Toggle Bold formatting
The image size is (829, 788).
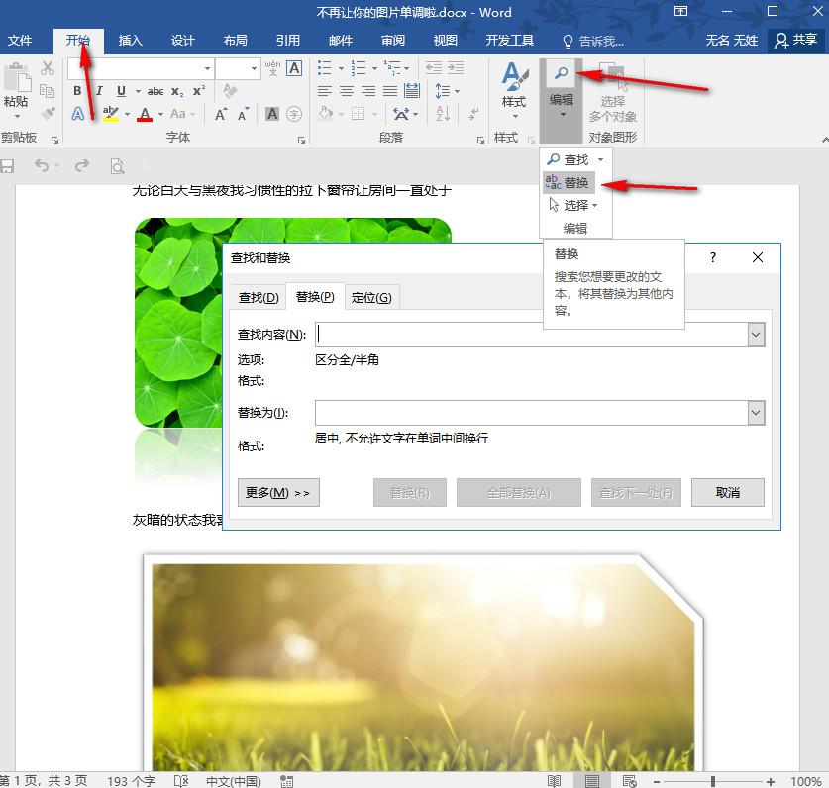[77, 91]
